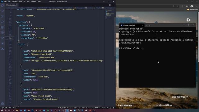The image size is (199, 112).
Task: Open Other favorites folder
Action: [192, 10]
